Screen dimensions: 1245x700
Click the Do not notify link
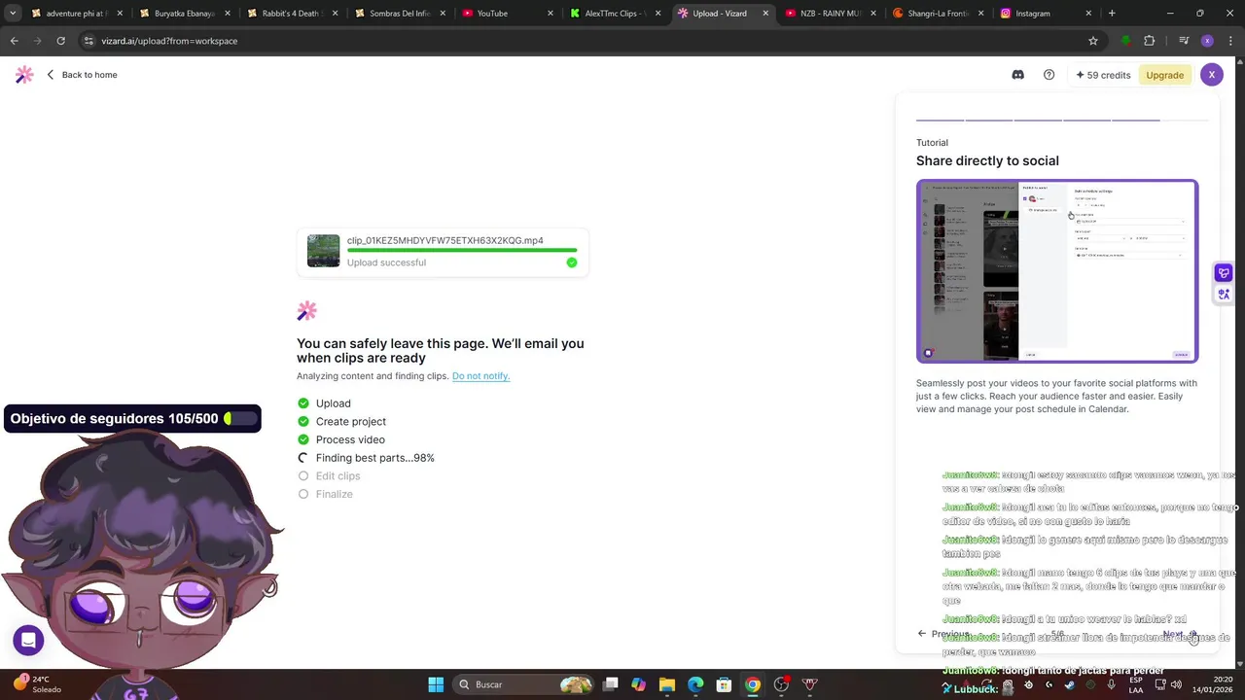pos(480,376)
